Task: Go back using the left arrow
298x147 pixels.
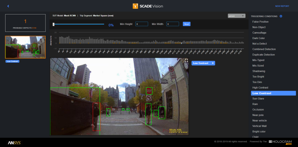Action: (x=8, y=6)
